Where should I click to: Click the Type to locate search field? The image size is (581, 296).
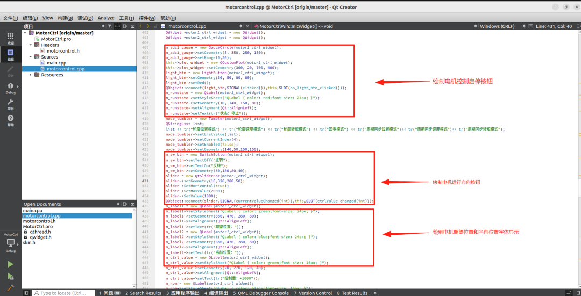pos(63,293)
